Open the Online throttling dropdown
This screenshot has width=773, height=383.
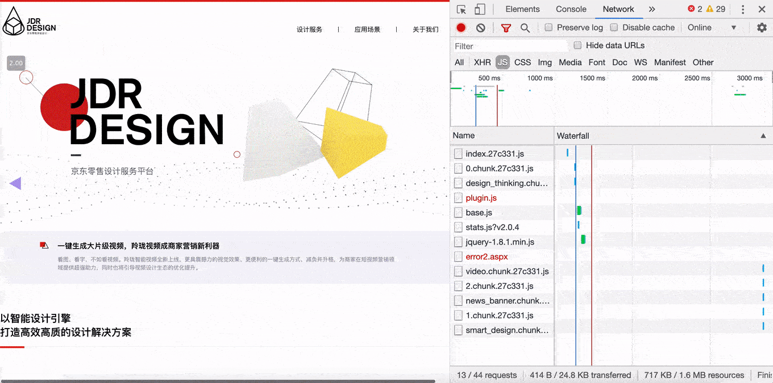712,28
